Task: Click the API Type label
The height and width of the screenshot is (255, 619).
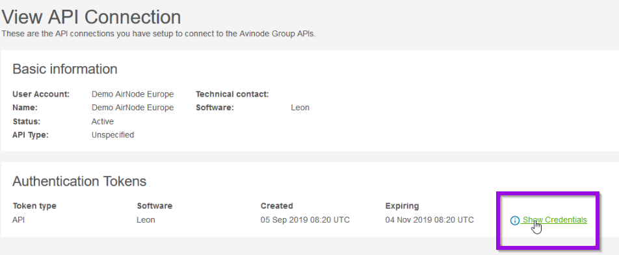Action: [x=31, y=135]
